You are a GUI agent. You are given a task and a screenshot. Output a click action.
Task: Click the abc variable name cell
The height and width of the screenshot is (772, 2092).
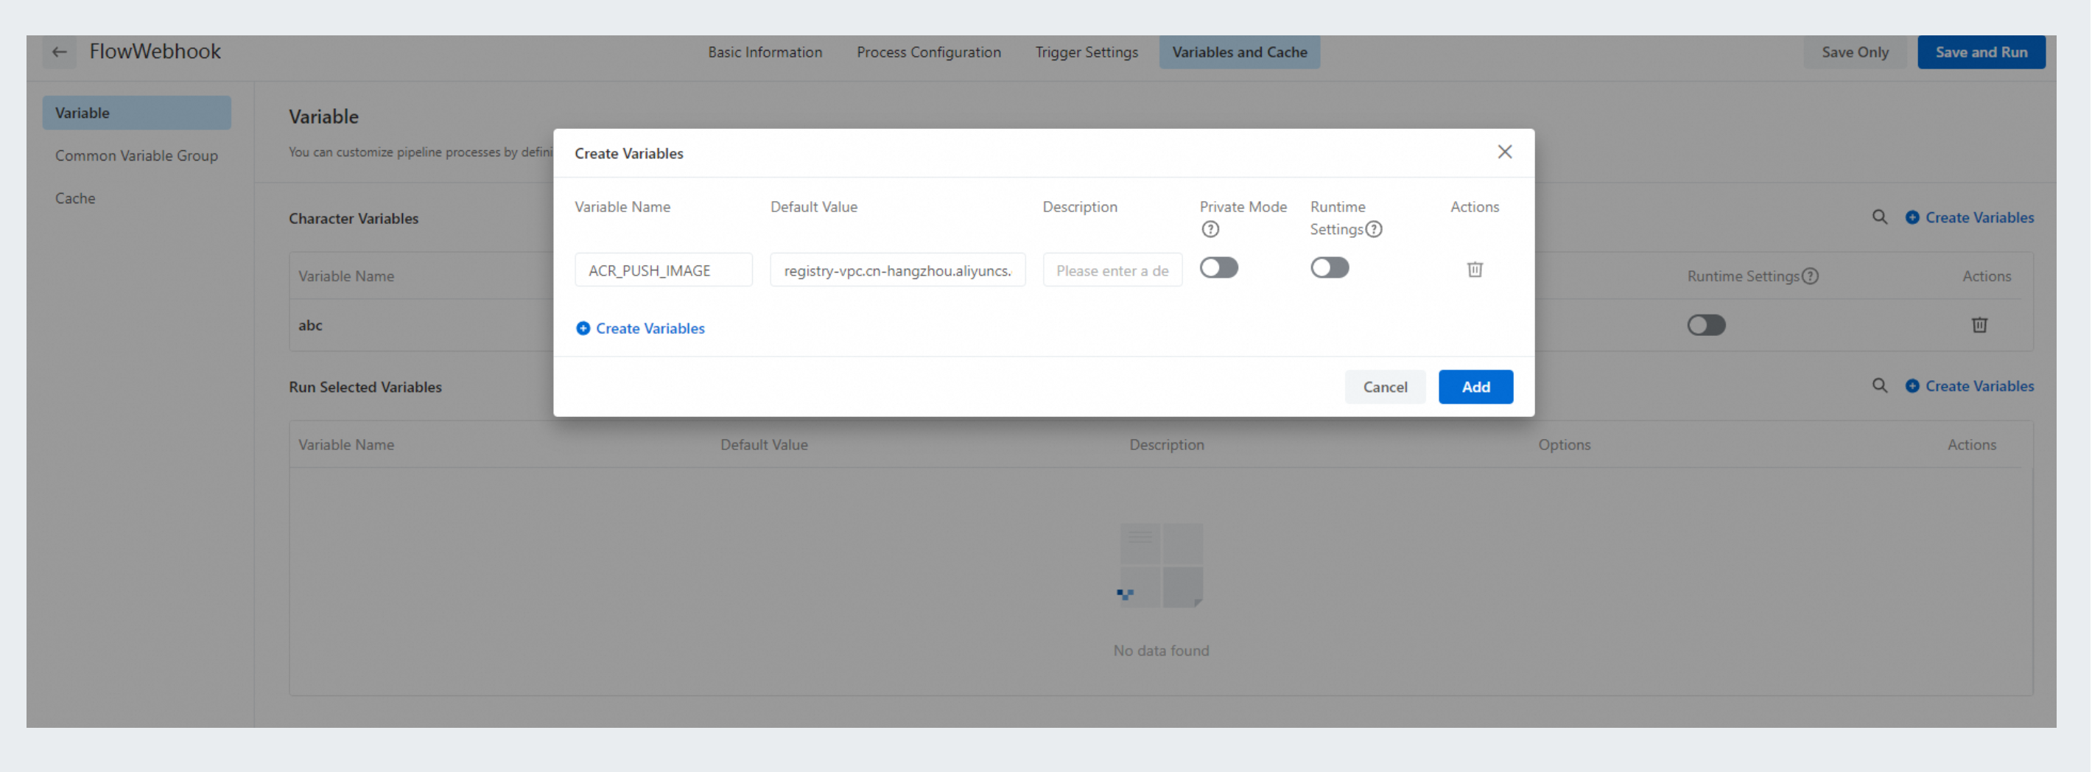[x=310, y=325]
